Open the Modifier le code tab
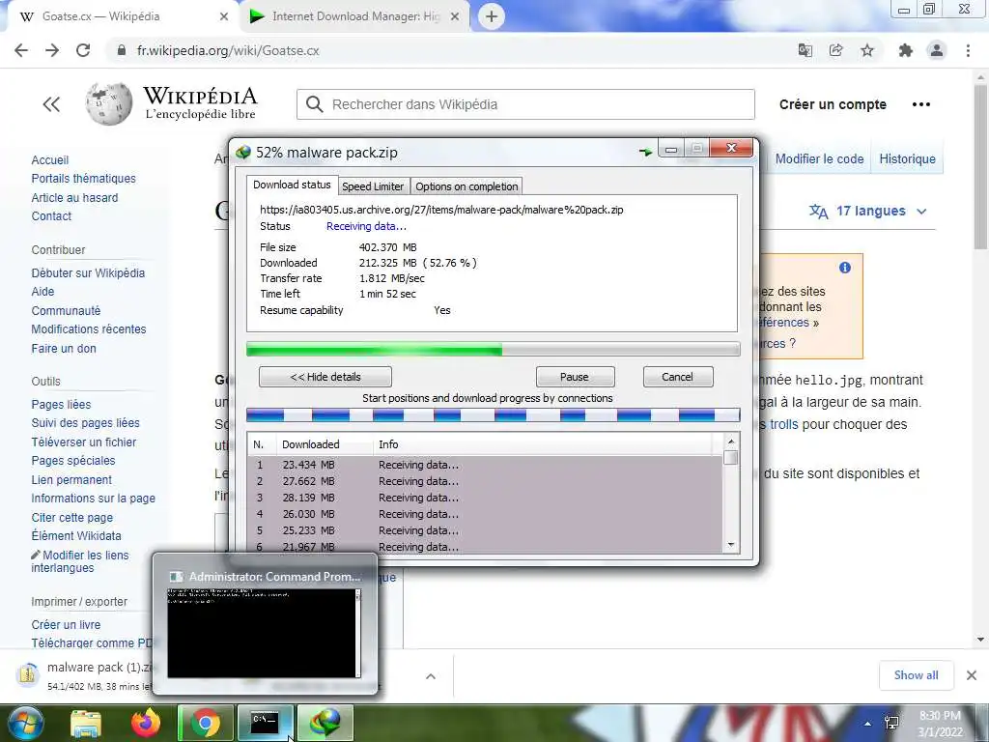This screenshot has height=742, width=989. coord(819,159)
